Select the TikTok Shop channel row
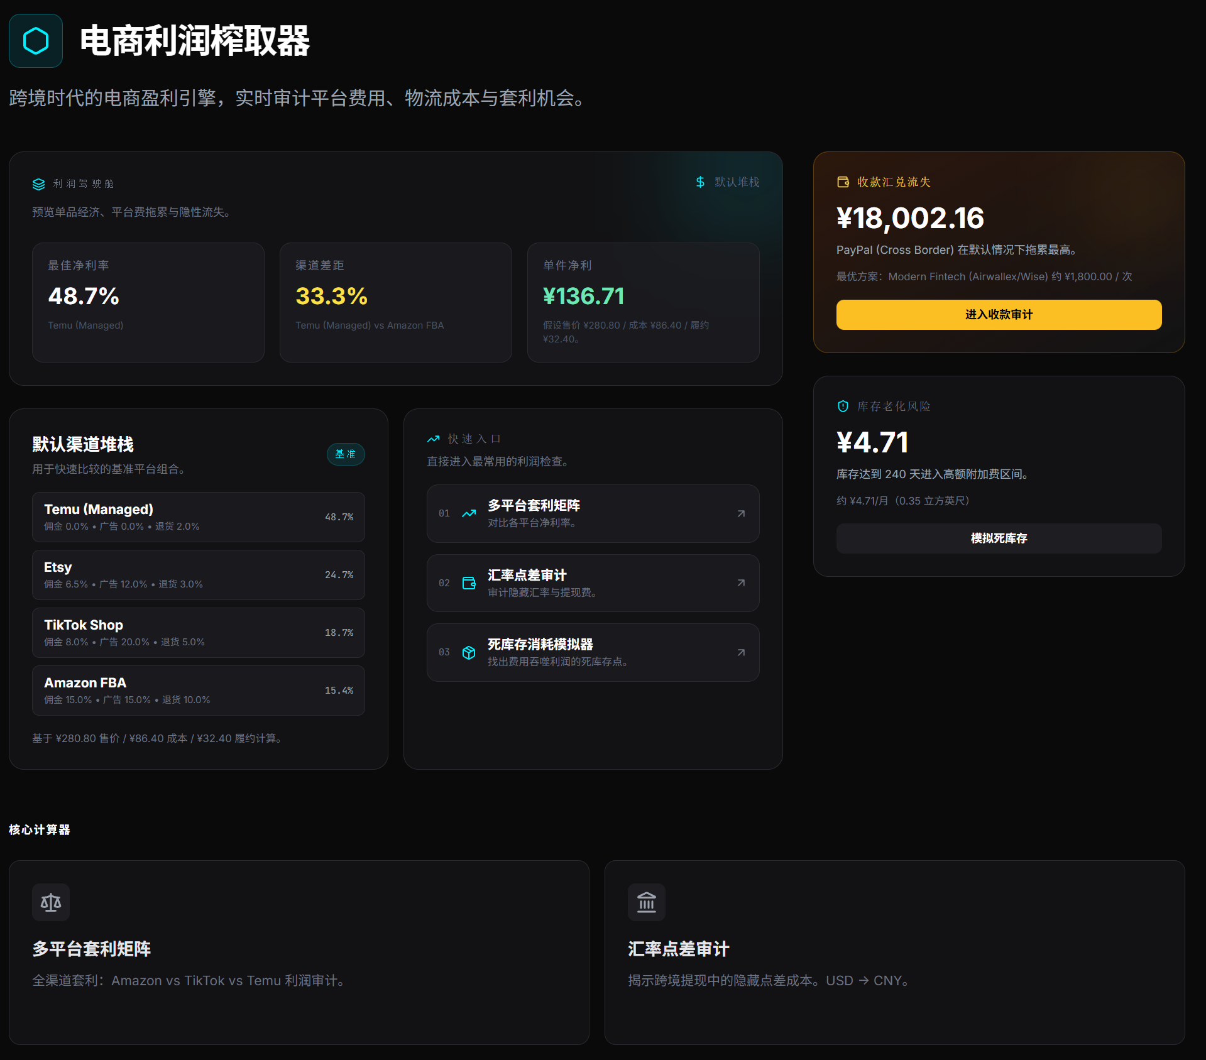The width and height of the screenshot is (1206, 1060). coord(199,633)
